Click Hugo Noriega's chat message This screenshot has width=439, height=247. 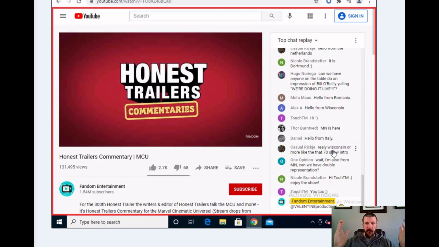(317, 81)
